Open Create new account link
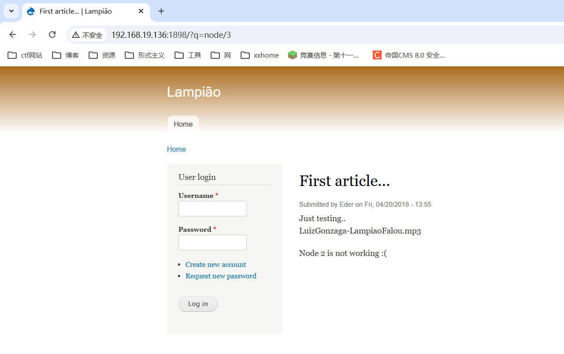564x354 pixels. [x=216, y=265]
